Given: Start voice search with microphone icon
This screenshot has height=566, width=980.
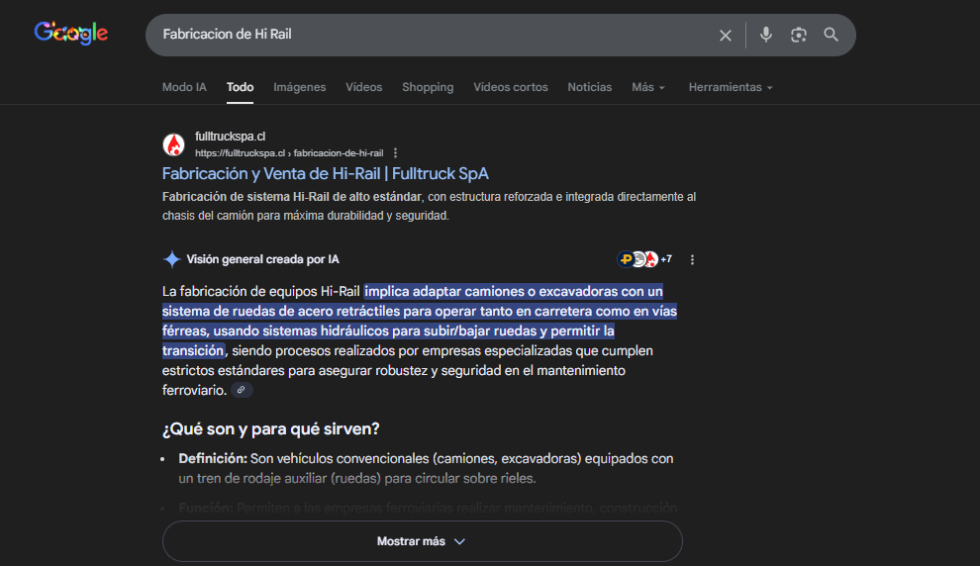Looking at the screenshot, I should click(765, 35).
